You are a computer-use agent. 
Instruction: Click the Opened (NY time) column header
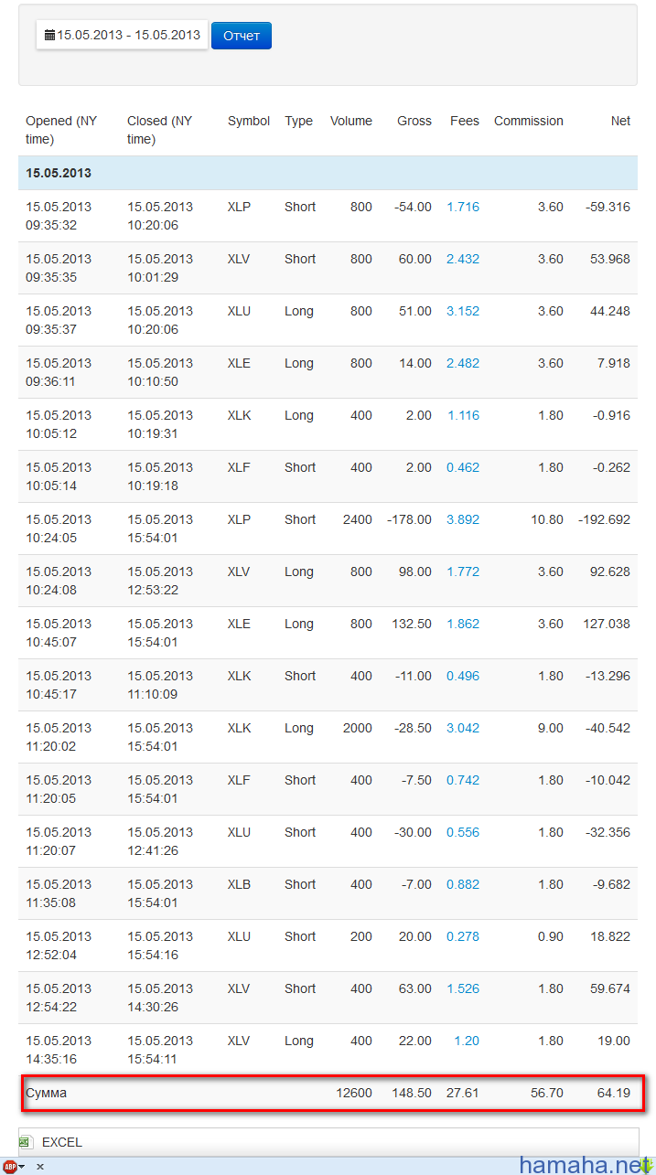click(x=61, y=130)
